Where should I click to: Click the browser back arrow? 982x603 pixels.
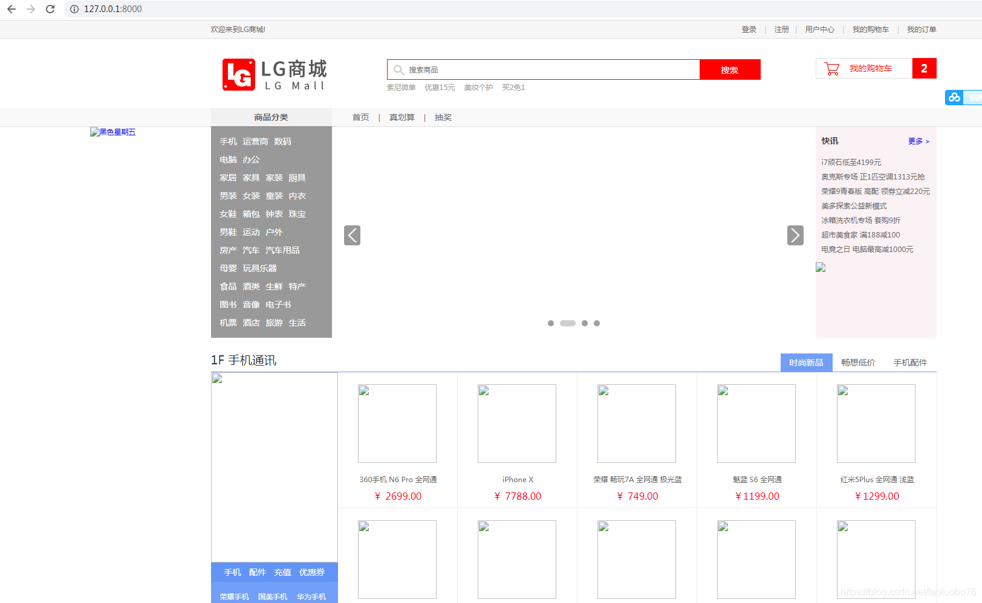[x=11, y=9]
